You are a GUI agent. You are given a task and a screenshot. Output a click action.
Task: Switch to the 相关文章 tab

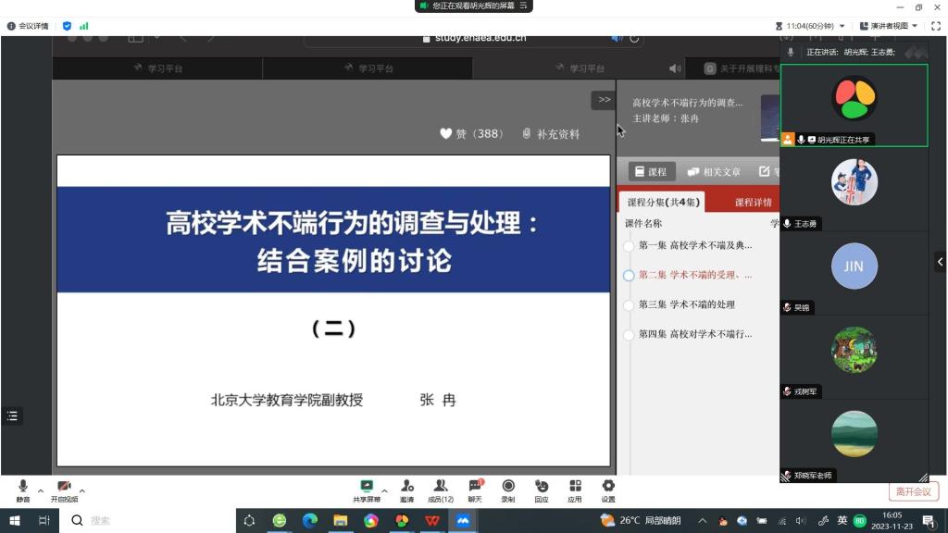[x=714, y=172]
